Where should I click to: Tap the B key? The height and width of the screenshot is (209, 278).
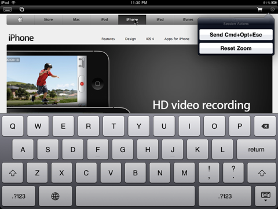tap(136, 173)
